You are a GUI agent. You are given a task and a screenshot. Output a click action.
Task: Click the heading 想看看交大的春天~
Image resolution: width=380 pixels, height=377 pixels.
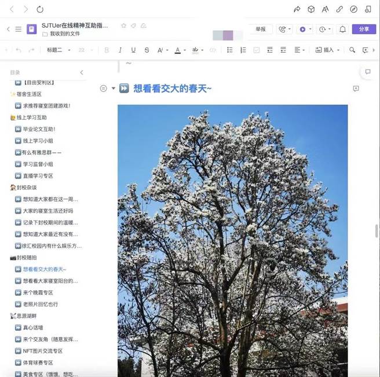pos(172,89)
